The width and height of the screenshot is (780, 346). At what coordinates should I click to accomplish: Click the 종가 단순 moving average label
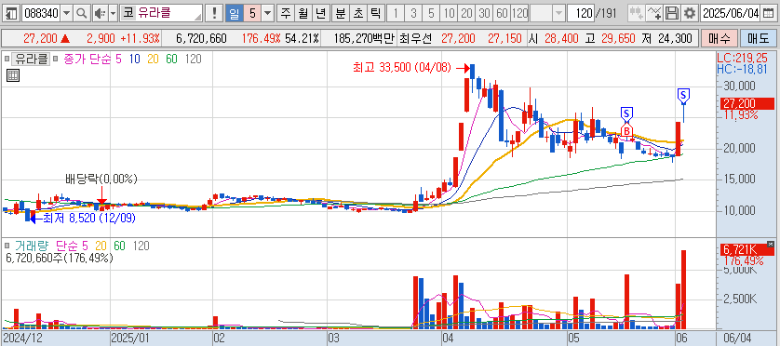pyautogui.click(x=87, y=60)
